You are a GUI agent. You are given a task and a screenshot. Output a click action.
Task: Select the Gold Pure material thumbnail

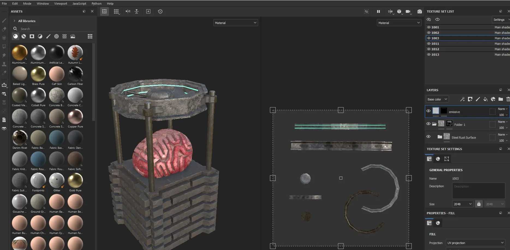75,180
